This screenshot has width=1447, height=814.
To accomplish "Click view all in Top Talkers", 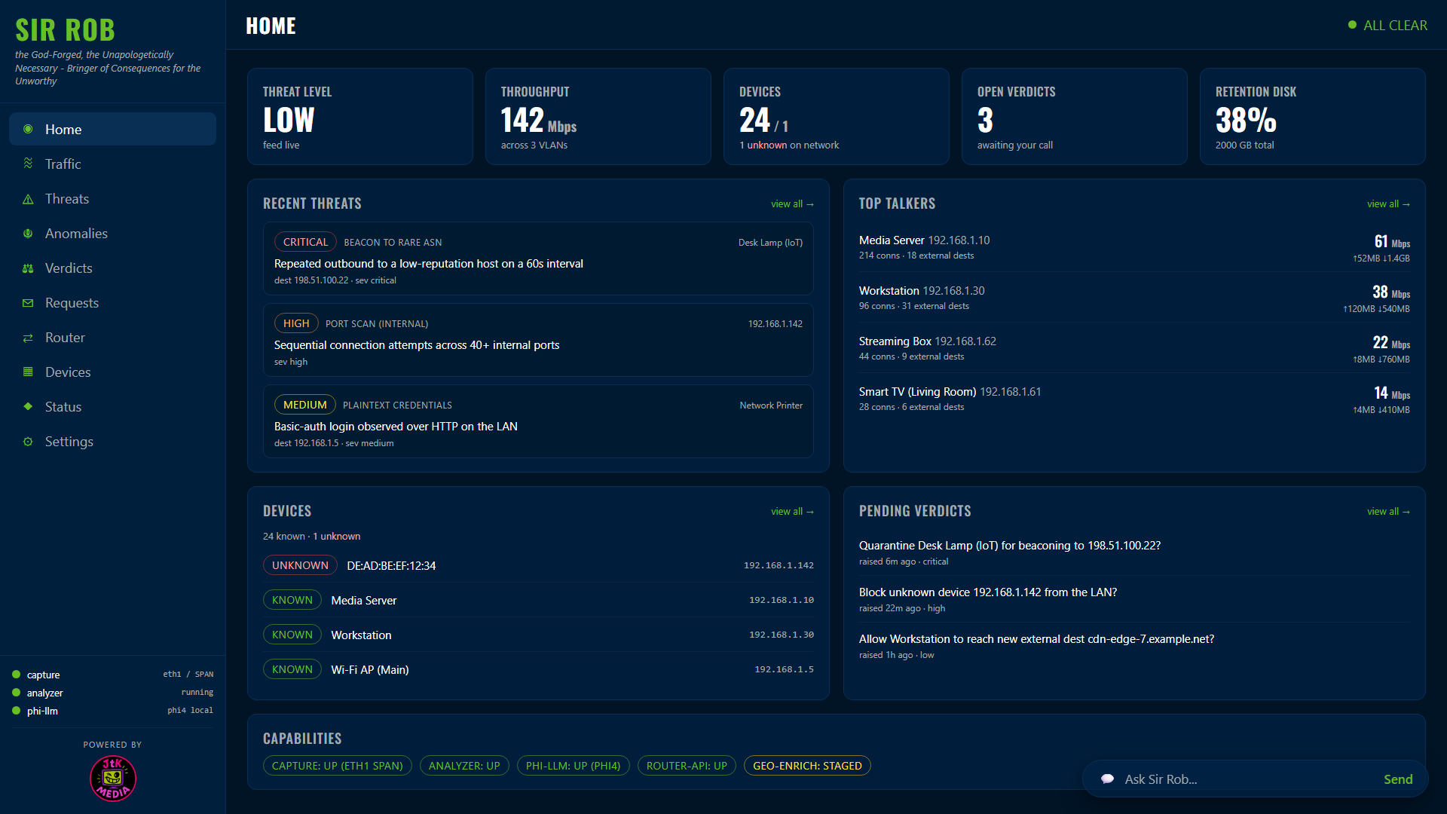I will pos(1388,204).
